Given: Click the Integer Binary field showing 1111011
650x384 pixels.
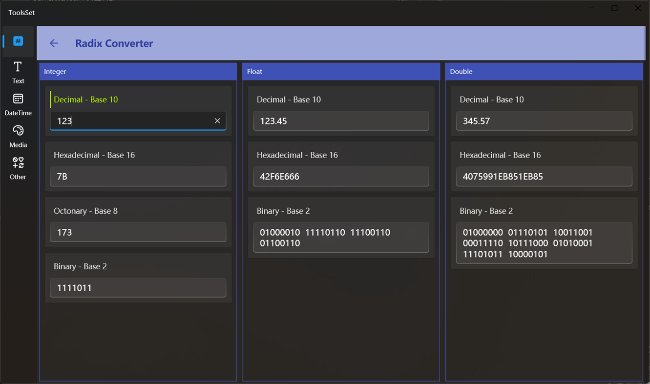Looking at the screenshot, I should click(x=138, y=288).
